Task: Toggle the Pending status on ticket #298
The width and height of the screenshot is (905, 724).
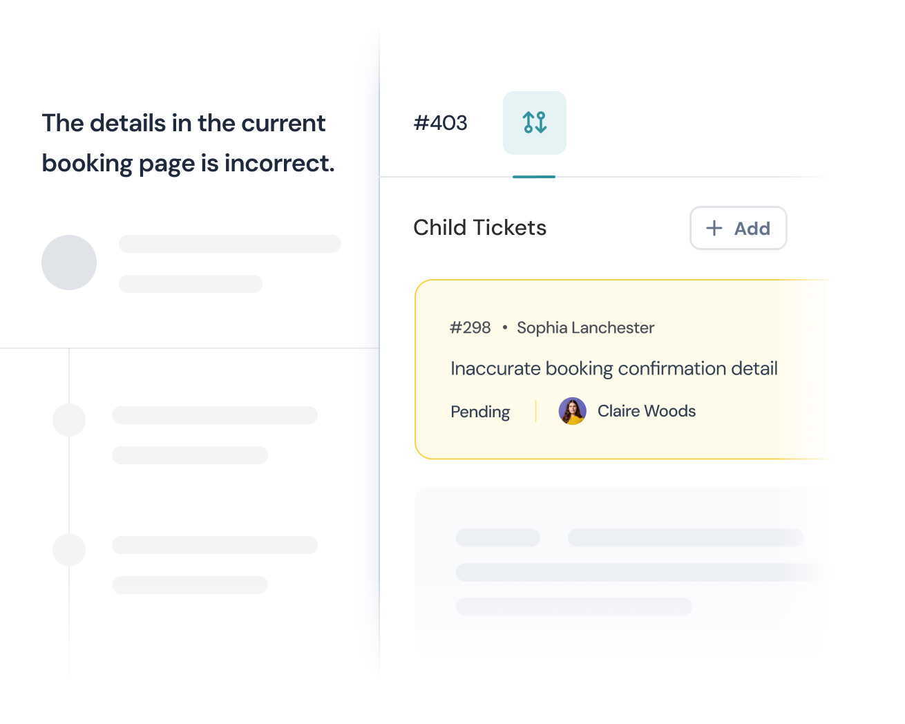Action: 479,411
